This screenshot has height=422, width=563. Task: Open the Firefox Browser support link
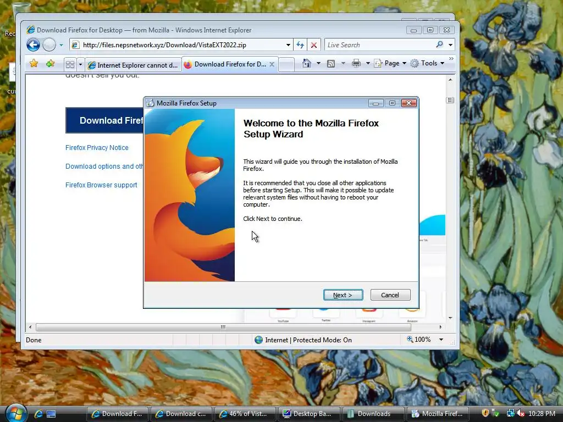pos(101,185)
